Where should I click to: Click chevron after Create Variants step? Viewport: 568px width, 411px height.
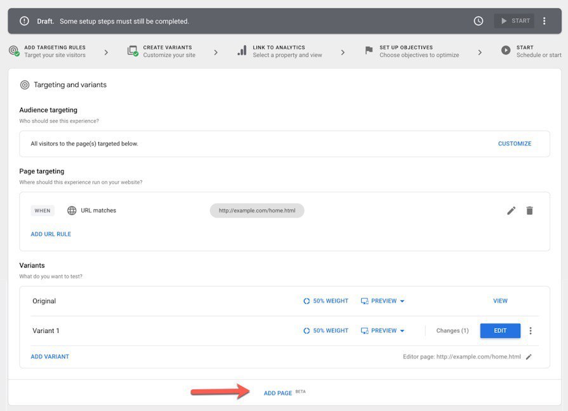tap(216, 53)
